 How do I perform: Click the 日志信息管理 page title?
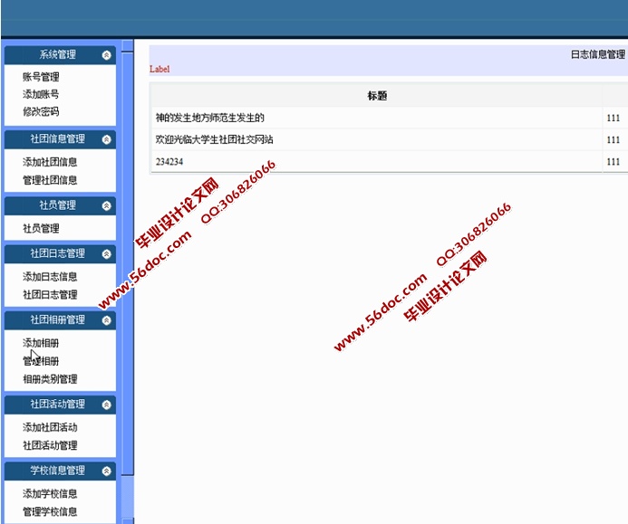pos(598,55)
